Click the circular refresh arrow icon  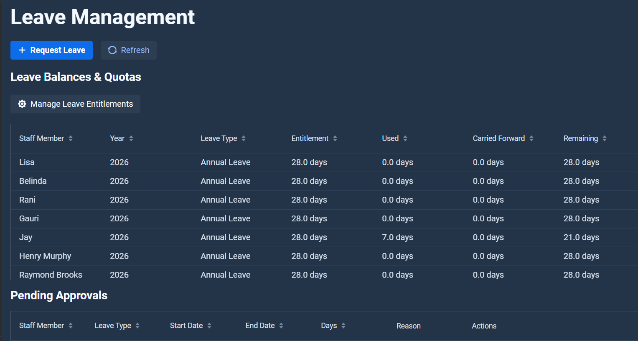tap(112, 50)
